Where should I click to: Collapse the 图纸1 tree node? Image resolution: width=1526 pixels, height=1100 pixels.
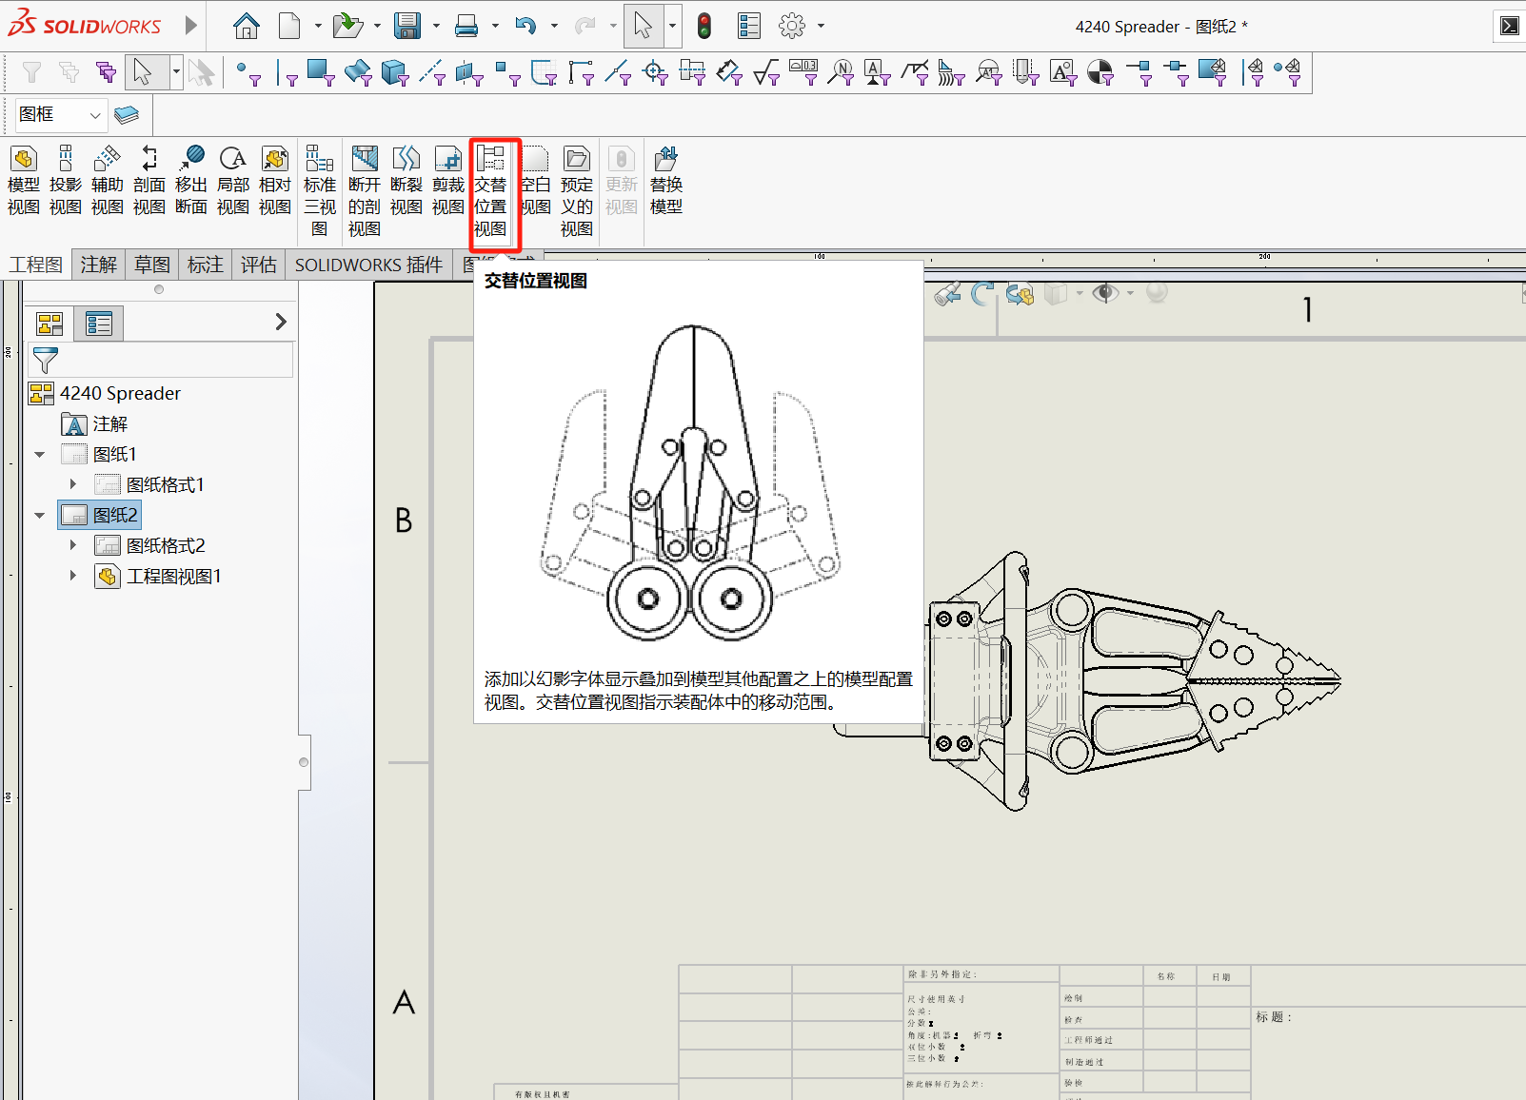click(39, 454)
